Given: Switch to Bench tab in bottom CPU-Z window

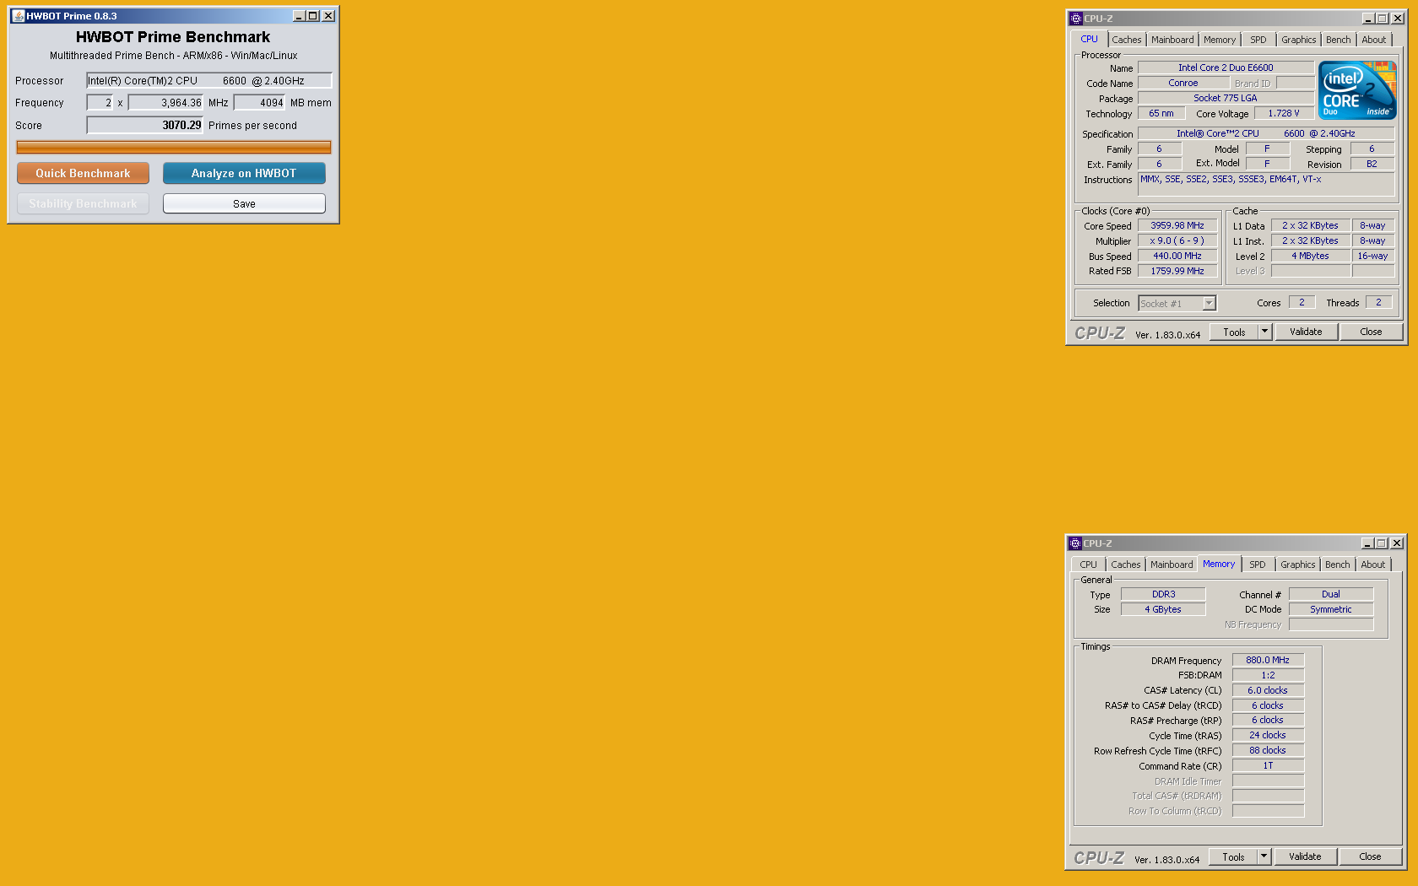Looking at the screenshot, I should (x=1337, y=565).
